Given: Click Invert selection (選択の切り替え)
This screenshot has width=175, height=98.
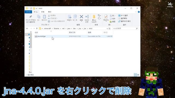Looking at the screenshot, I should coord(124,21).
